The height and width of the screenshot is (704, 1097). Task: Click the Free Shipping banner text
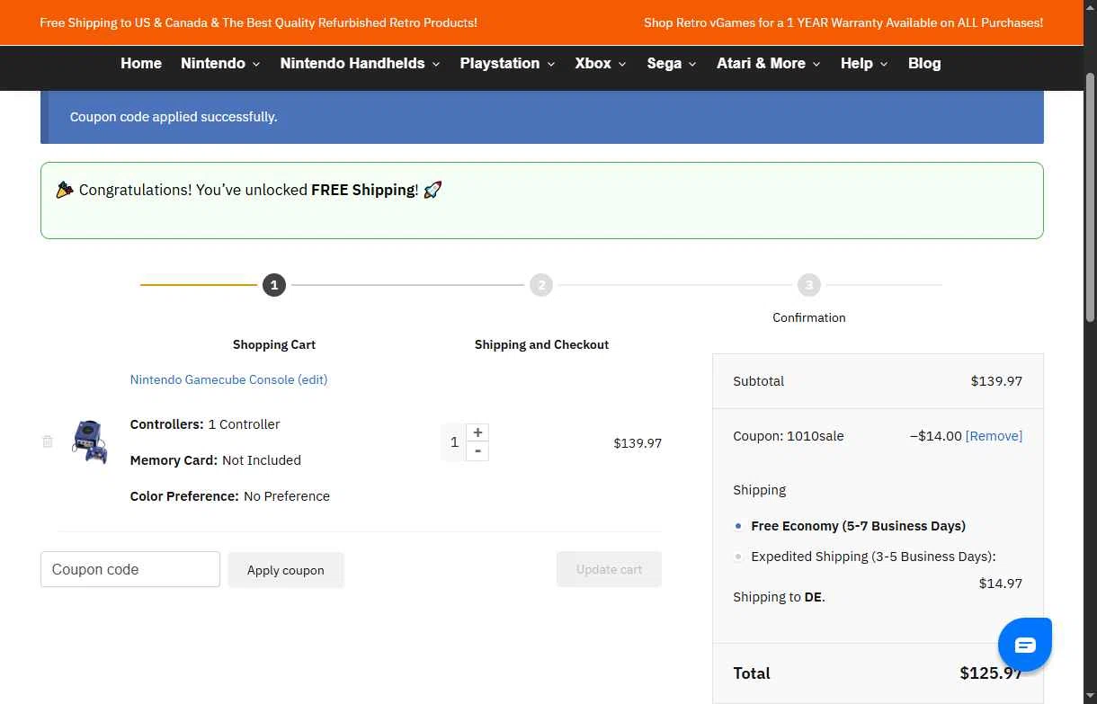tap(259, 22)
